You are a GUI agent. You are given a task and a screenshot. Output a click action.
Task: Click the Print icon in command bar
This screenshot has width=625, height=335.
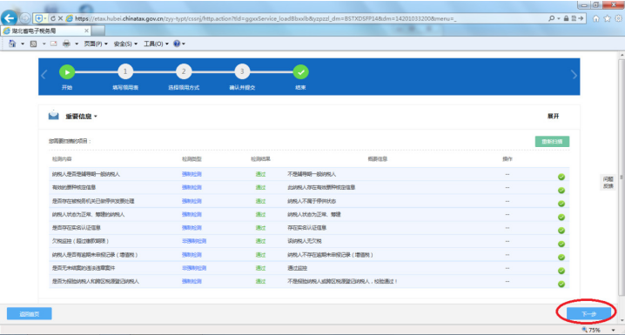coord(66,44)
